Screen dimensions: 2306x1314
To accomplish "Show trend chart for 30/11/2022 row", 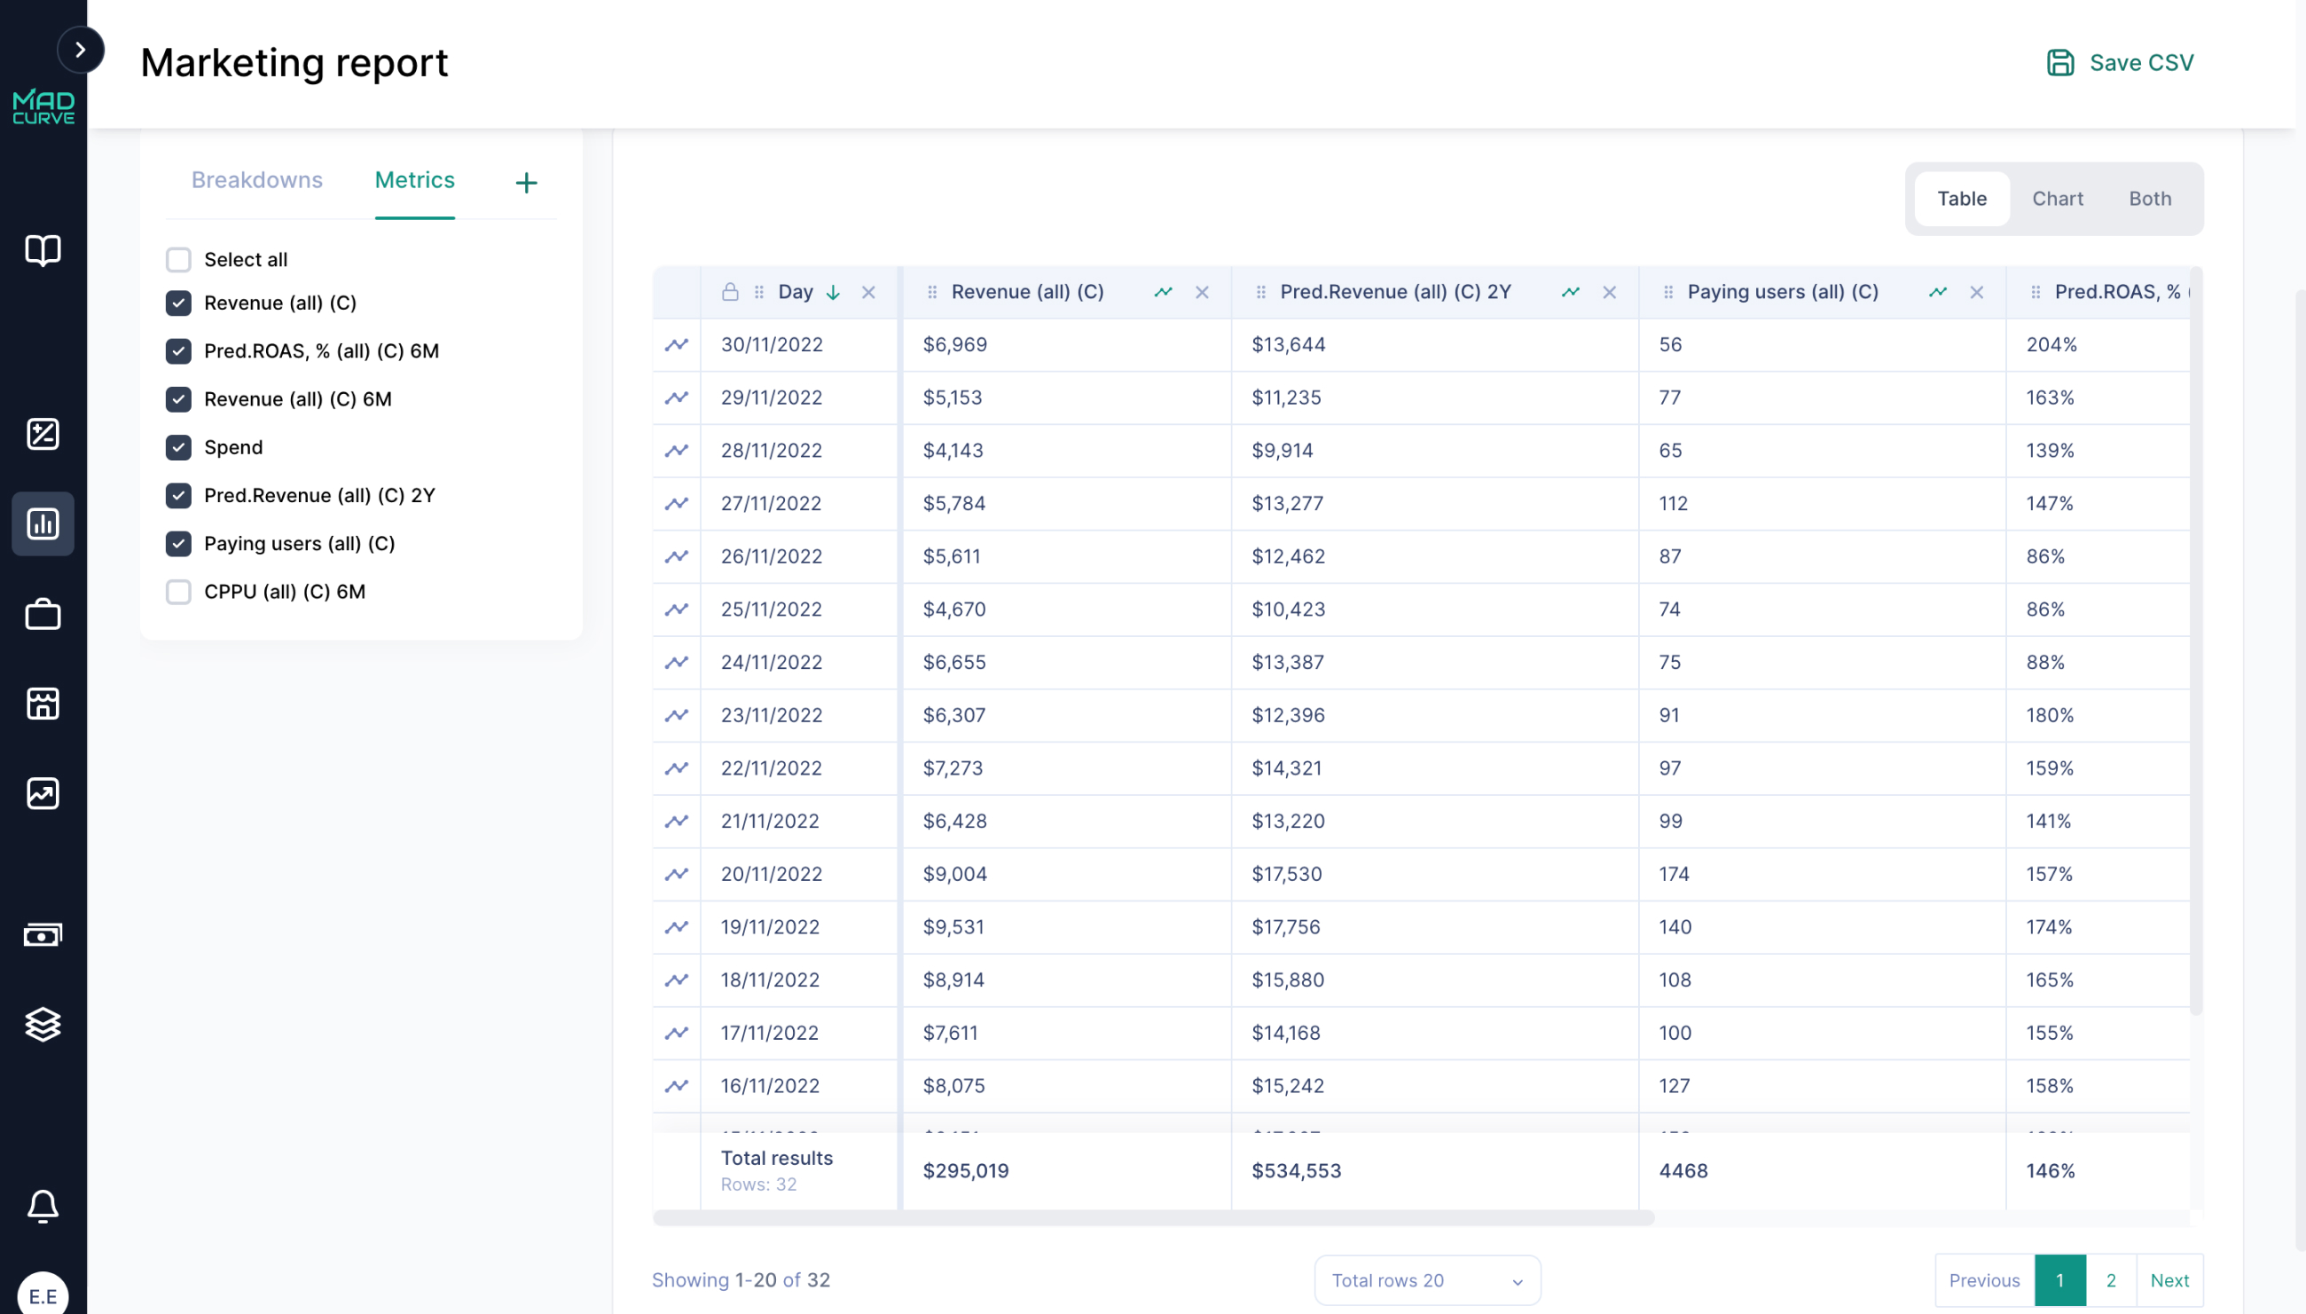I will point(677,345).
